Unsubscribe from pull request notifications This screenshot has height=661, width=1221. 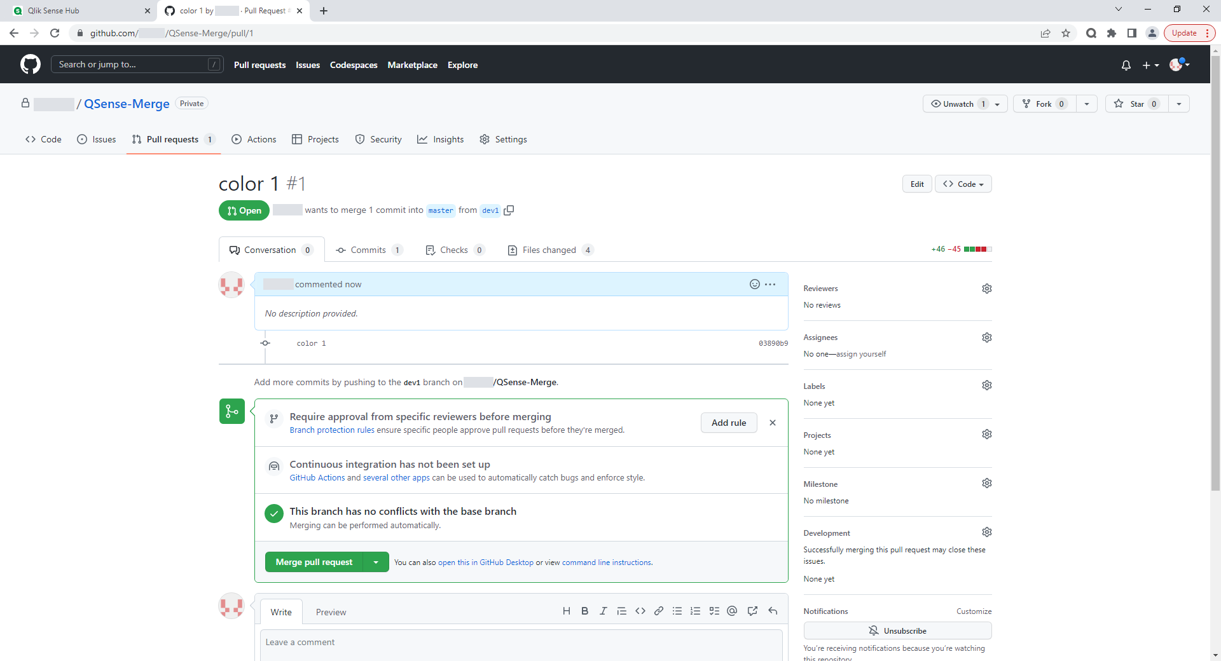(x=897, y=630)
